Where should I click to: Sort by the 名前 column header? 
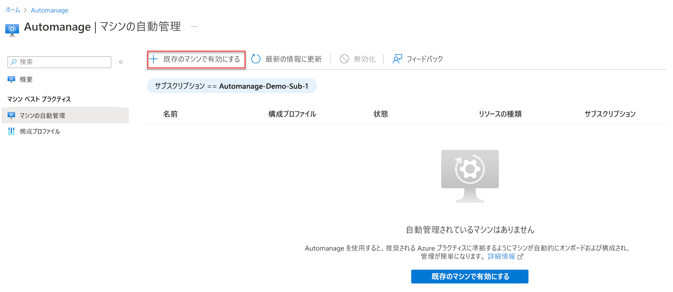pyautogui.click(x=171, y=114)
